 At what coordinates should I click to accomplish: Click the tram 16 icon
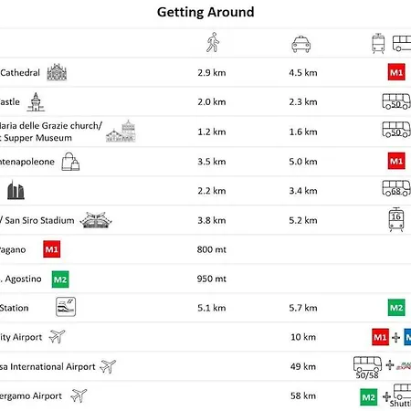coord(396,219)
